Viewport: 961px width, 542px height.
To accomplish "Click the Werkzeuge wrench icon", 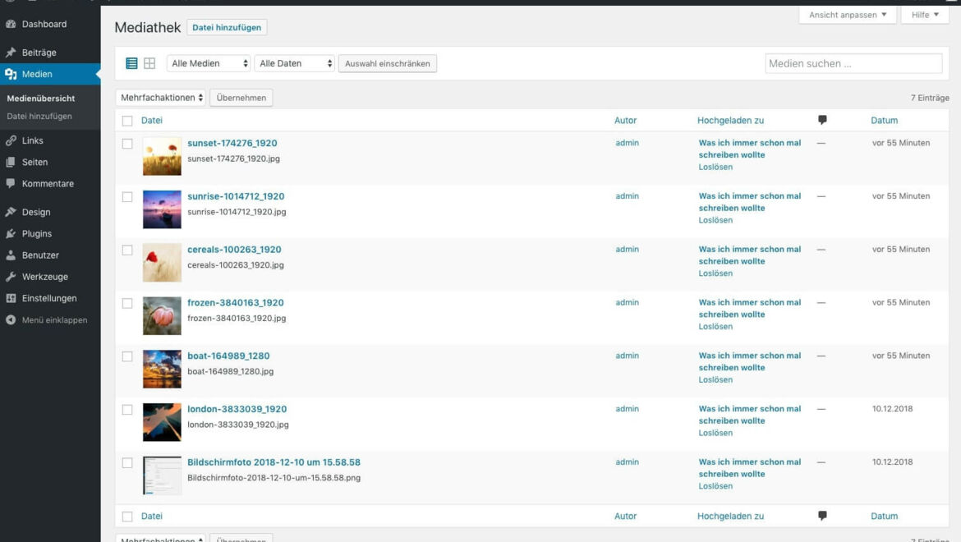I will coord(11,277).
